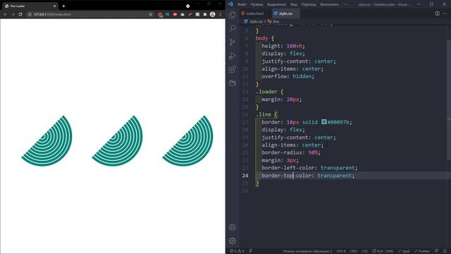Click the middle loader graphic on the page
This screenshot has width=451, height=254.
[118, 141]
